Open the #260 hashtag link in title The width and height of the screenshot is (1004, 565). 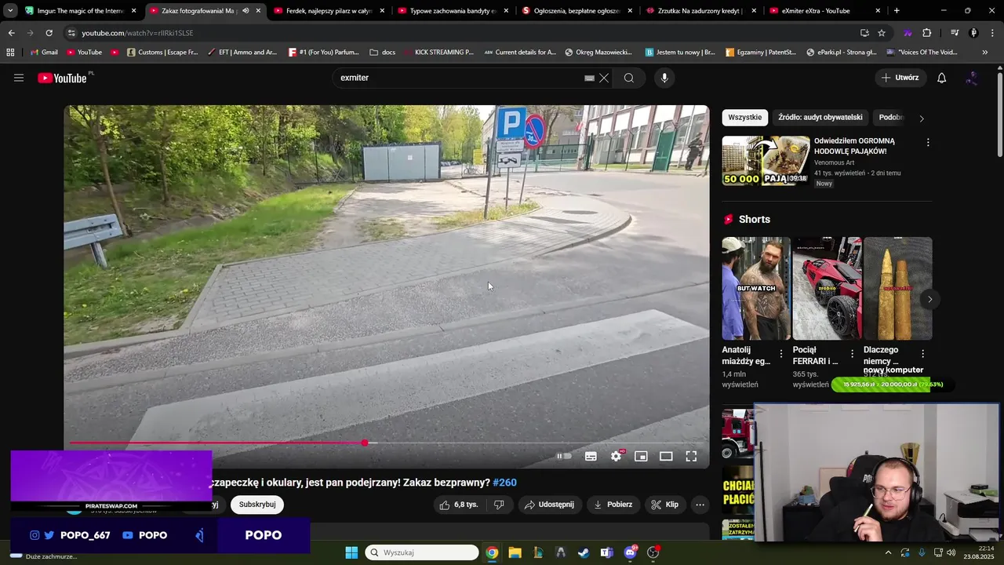tap(504, 483)
